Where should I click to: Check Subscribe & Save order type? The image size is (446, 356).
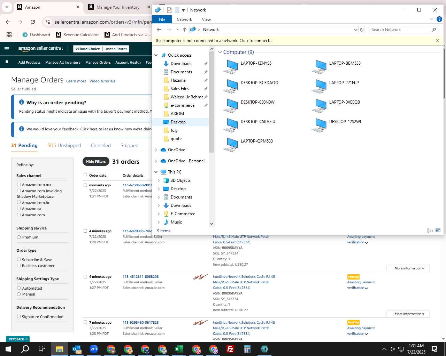click(19, 259)
